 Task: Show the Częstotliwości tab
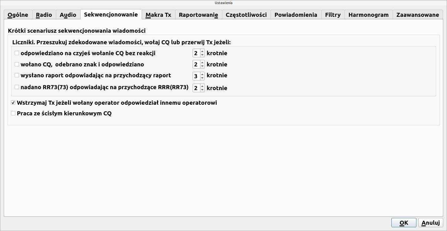click(246, 15)
